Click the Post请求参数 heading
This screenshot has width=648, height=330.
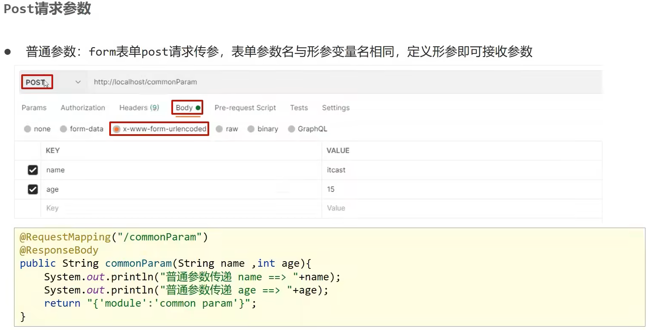pos(47,8)
